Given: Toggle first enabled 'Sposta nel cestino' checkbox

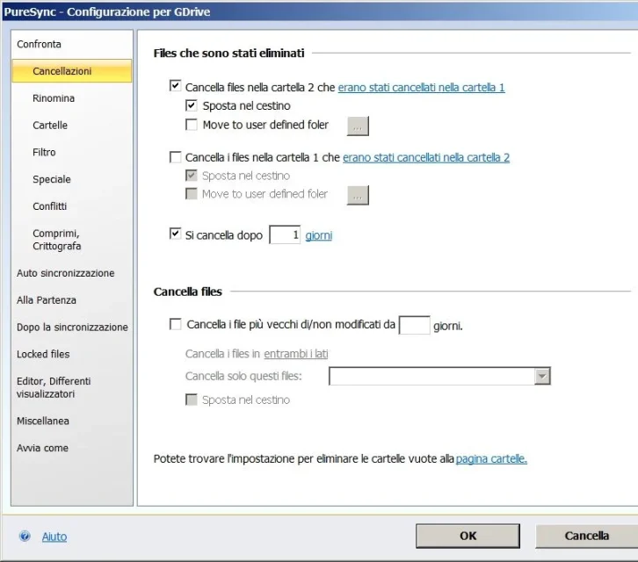Looking at the screenshot, I should click(192, 105).
